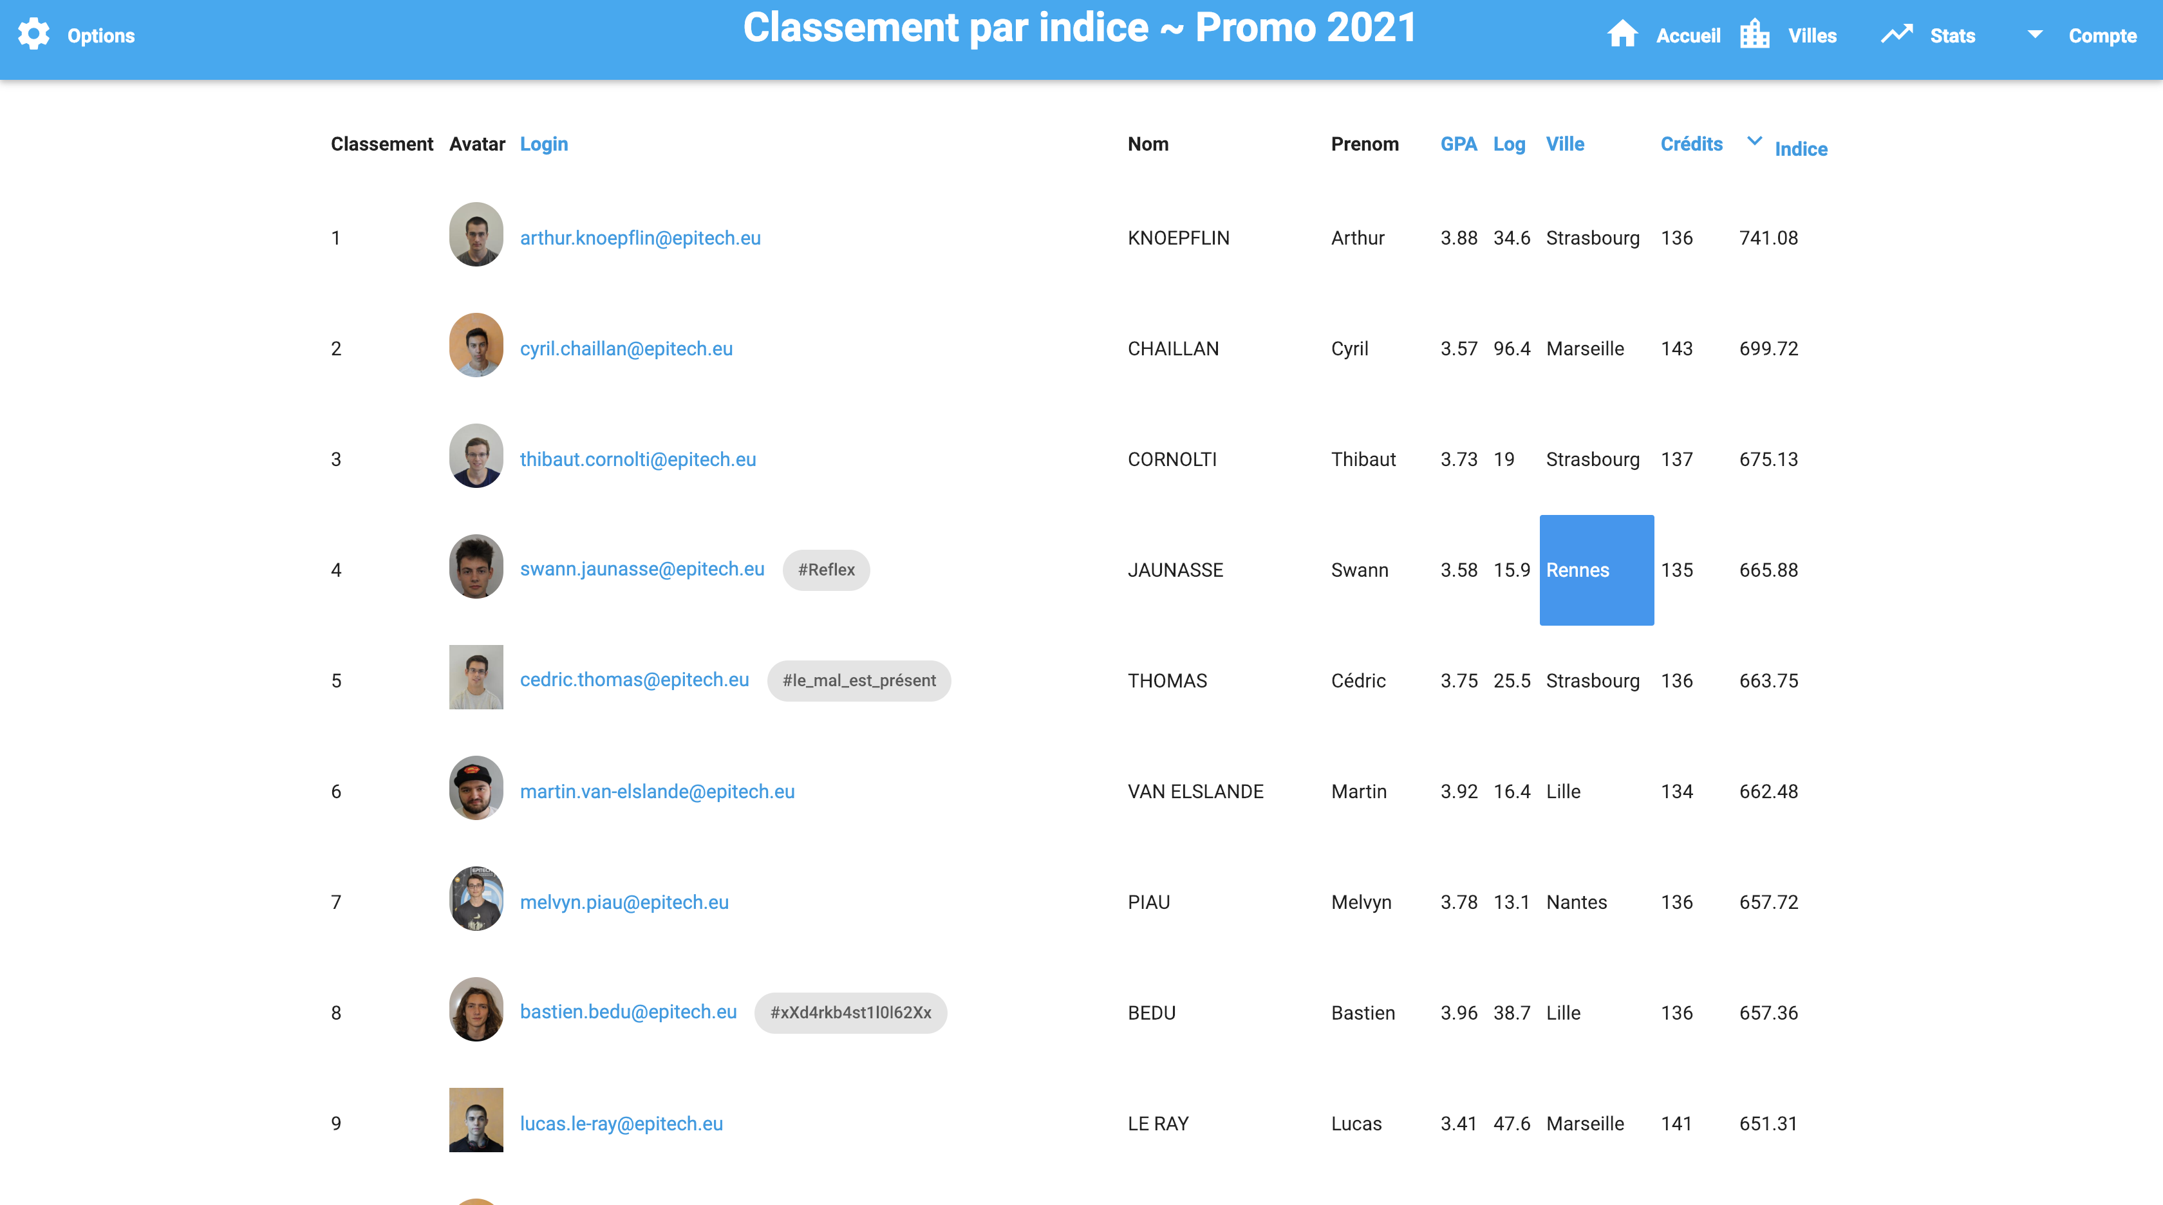This screenshot has width=2163, height=1205.
Task: Open swann.jaunasse@epitech.eu profile link
Action: [642, 568]
